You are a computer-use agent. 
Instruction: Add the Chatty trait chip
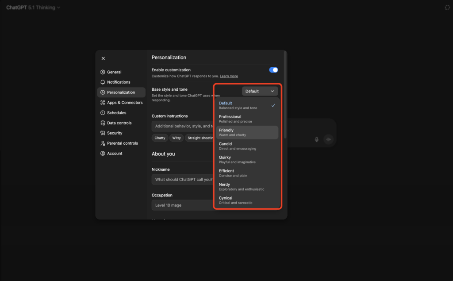point(160,138)
